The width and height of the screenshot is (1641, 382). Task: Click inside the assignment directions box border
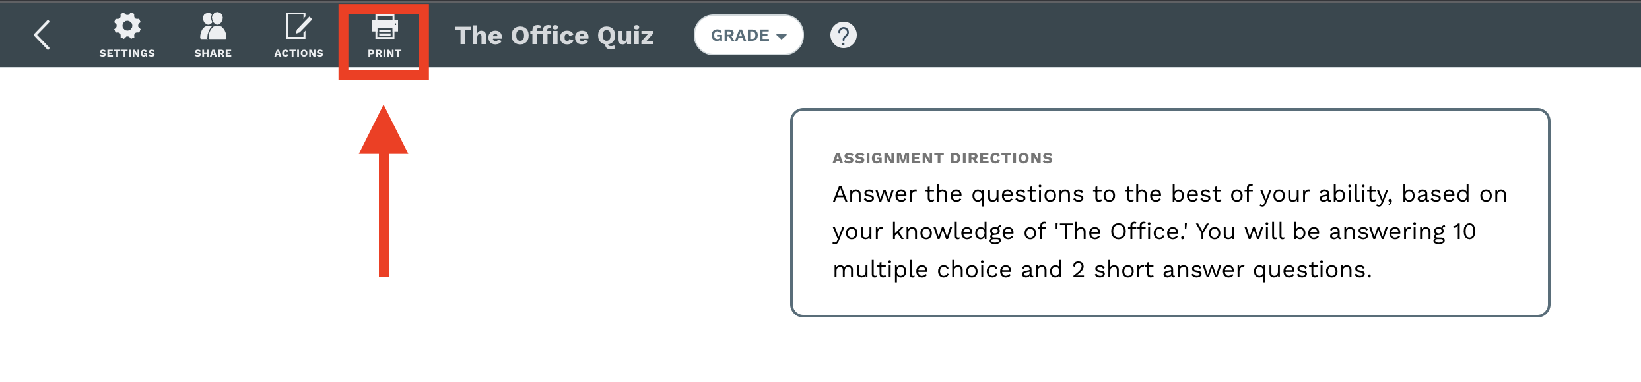[x=1170, y=213]
